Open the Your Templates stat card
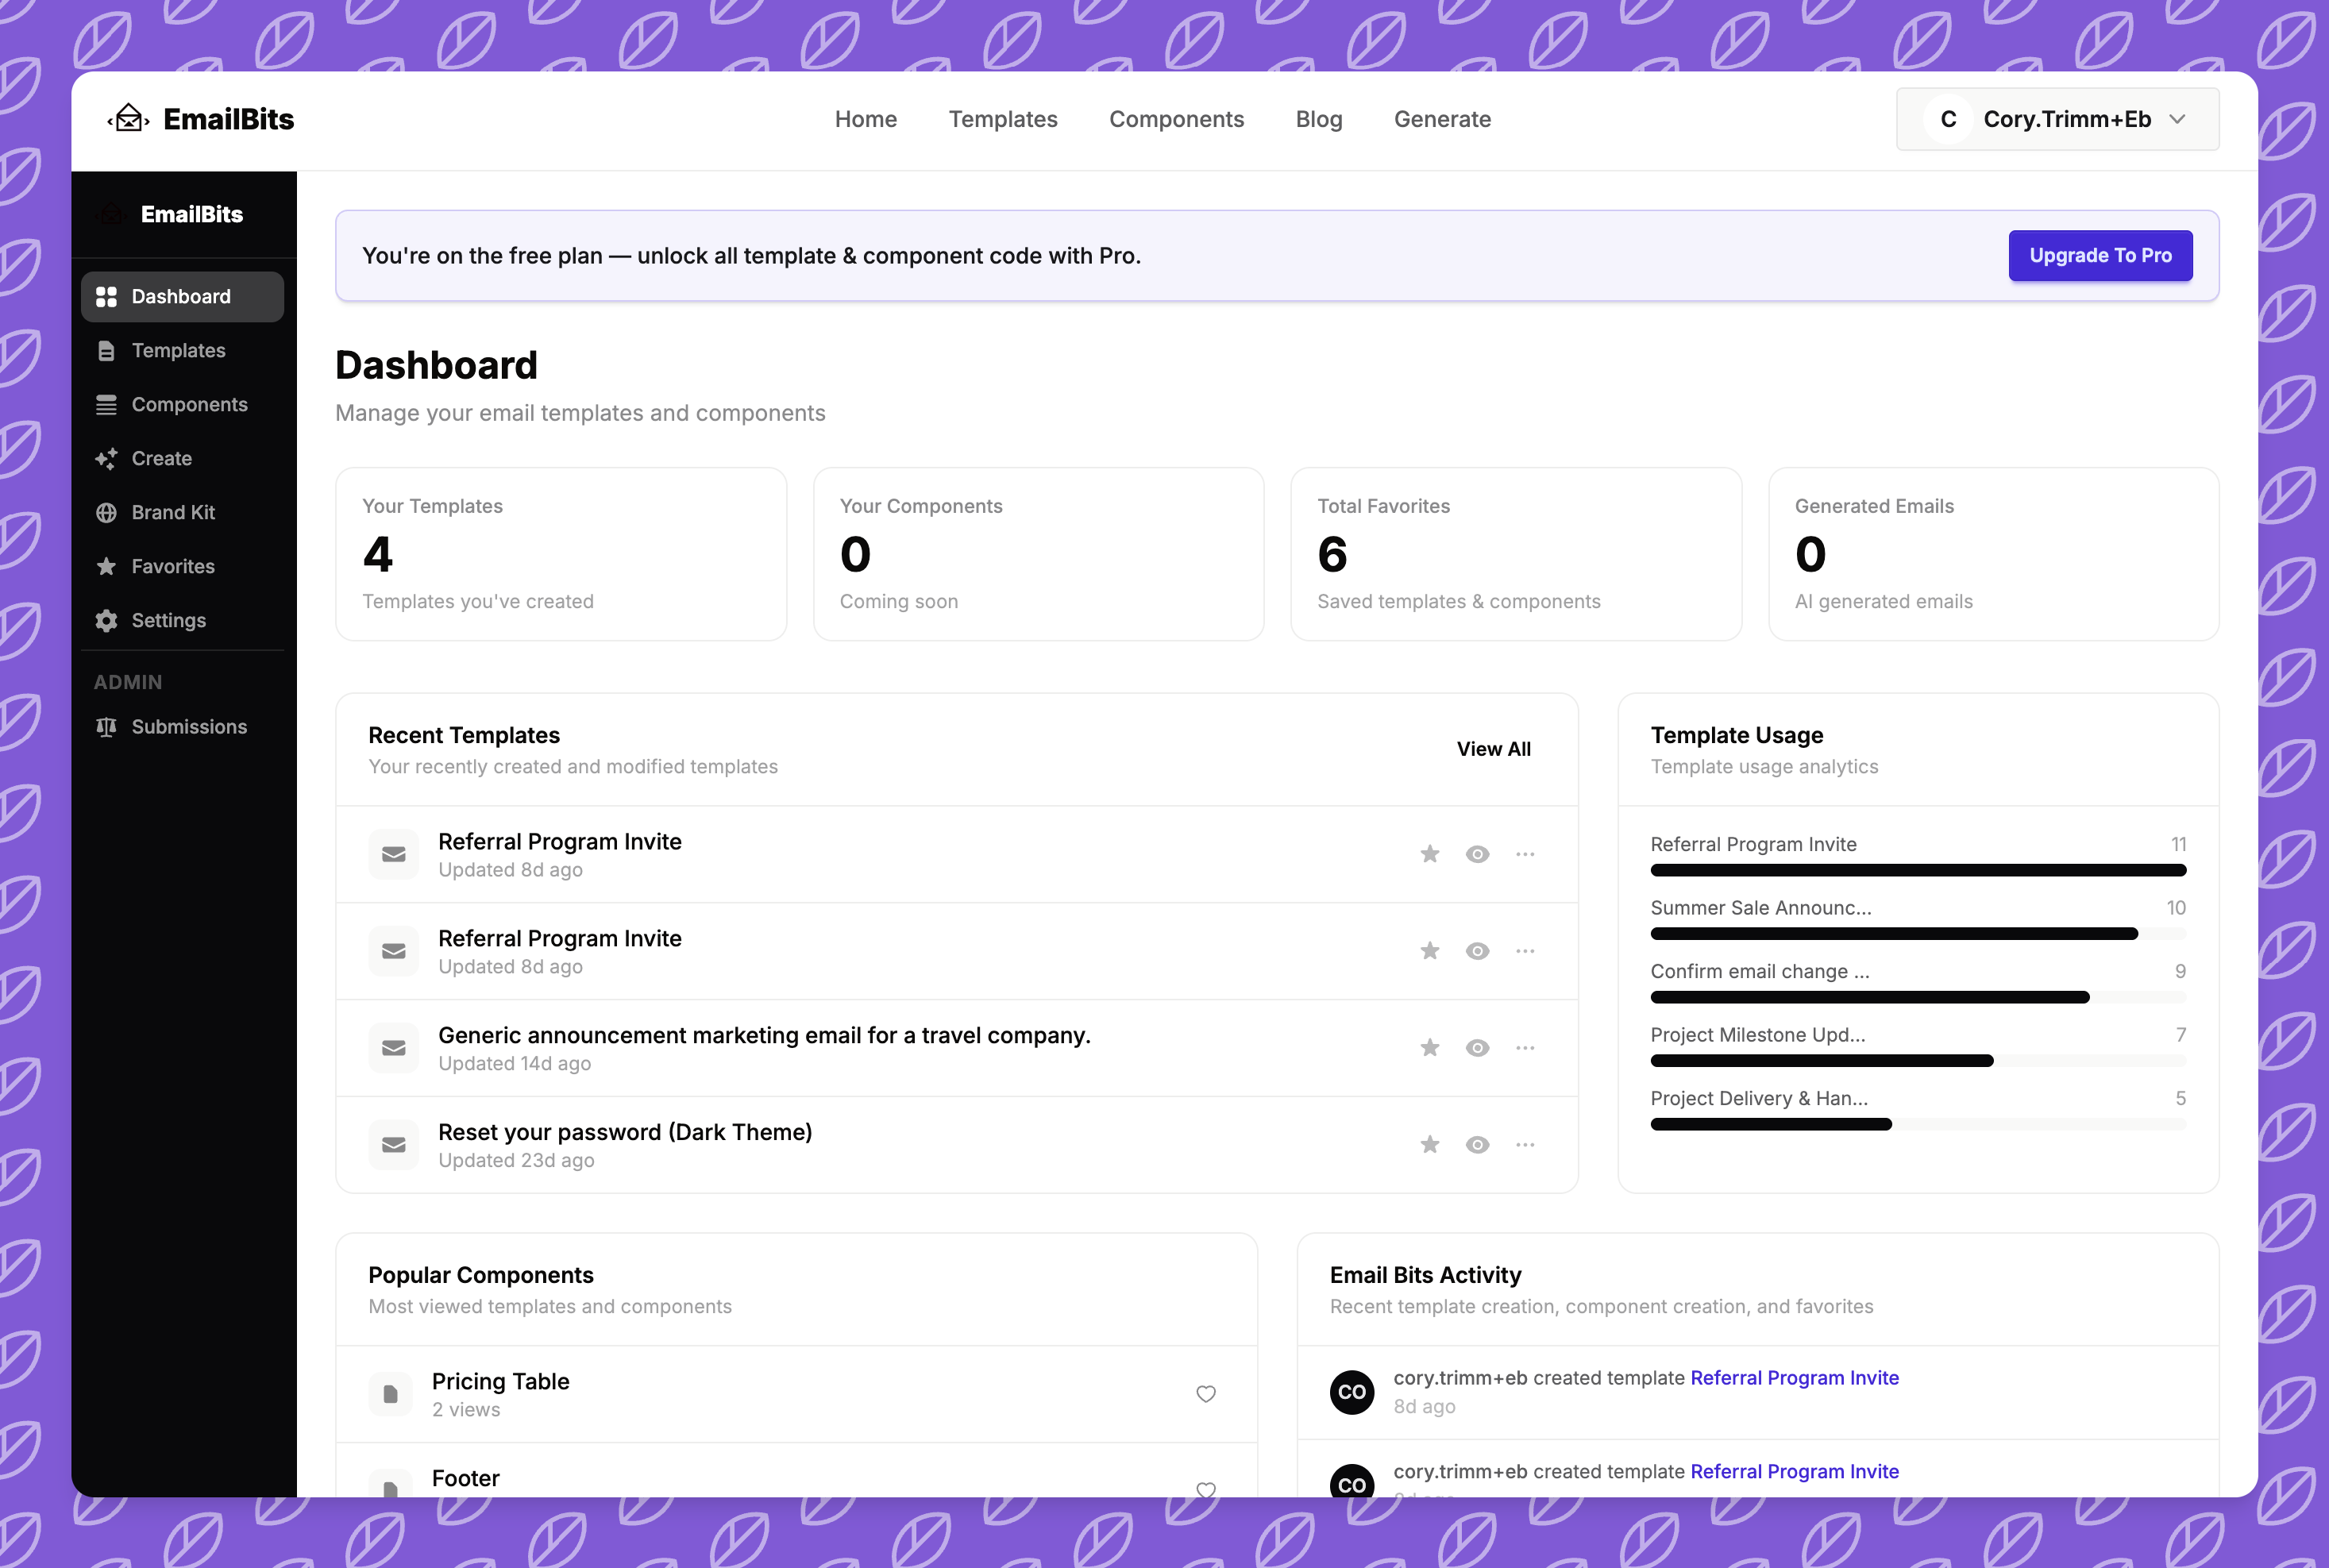The width and height of the screenshot is (2329, 1568). [x=561, y=554]
